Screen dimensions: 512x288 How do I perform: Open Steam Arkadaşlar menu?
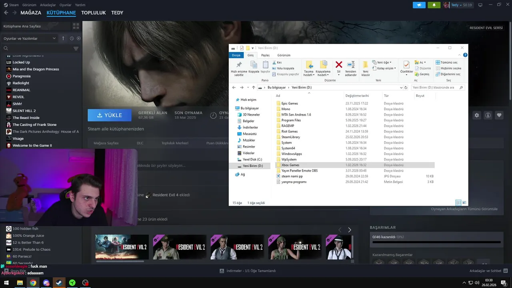[48, 5]
